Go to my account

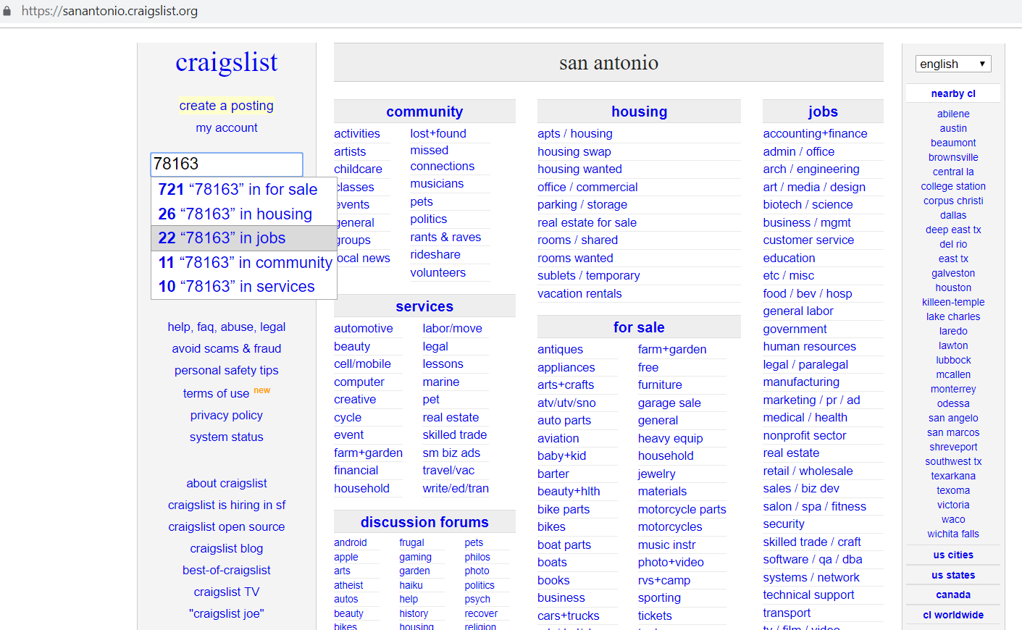[227, 127]
